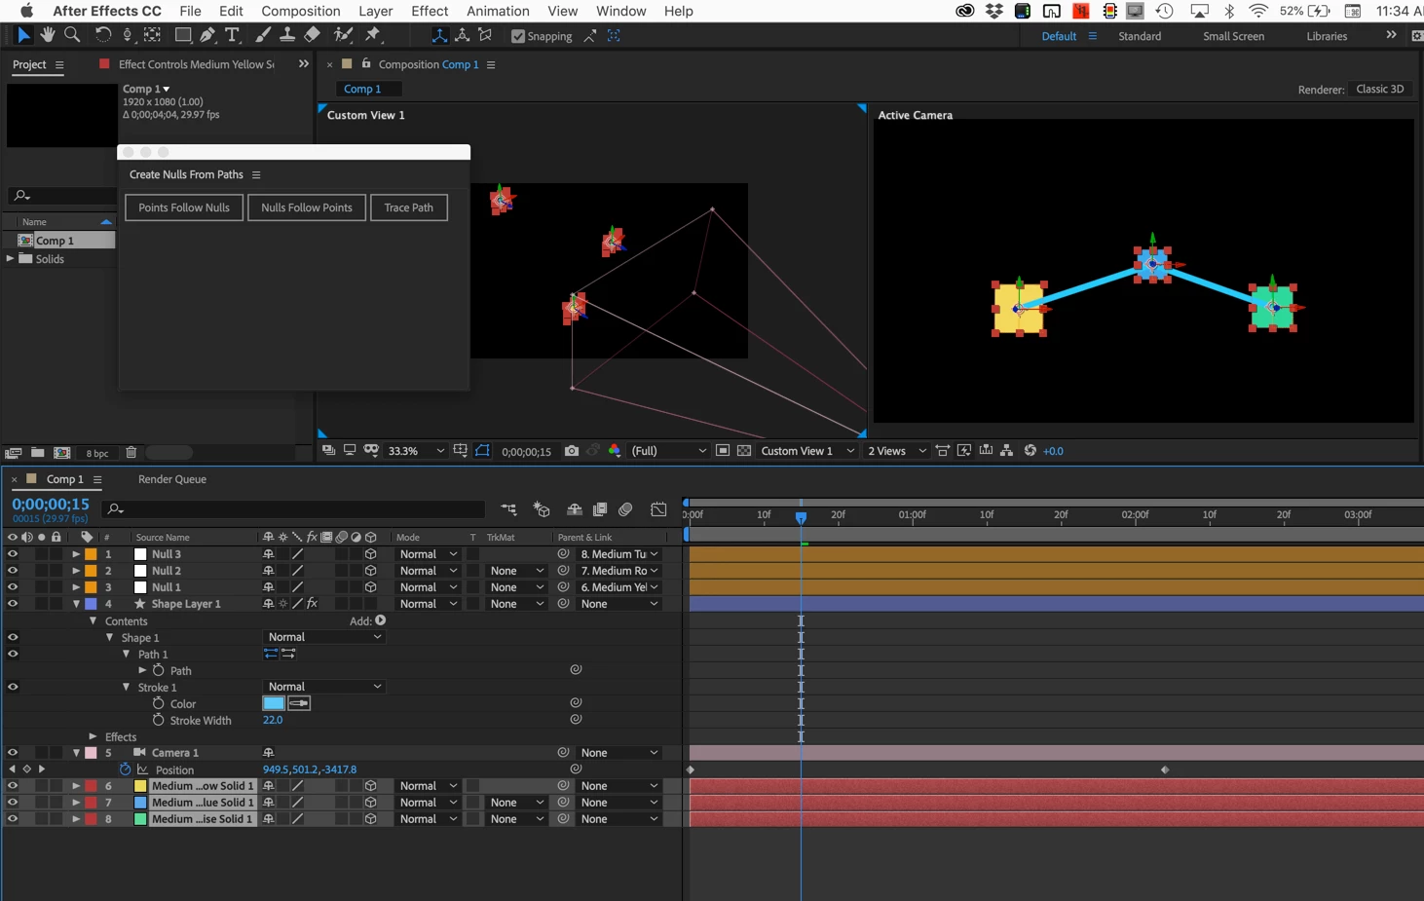Select the Rotation tool
This screenshot has height=901, width=1424.
(102, 35)
